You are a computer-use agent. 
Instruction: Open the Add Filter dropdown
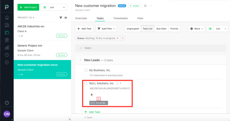(x=106, y=29)
